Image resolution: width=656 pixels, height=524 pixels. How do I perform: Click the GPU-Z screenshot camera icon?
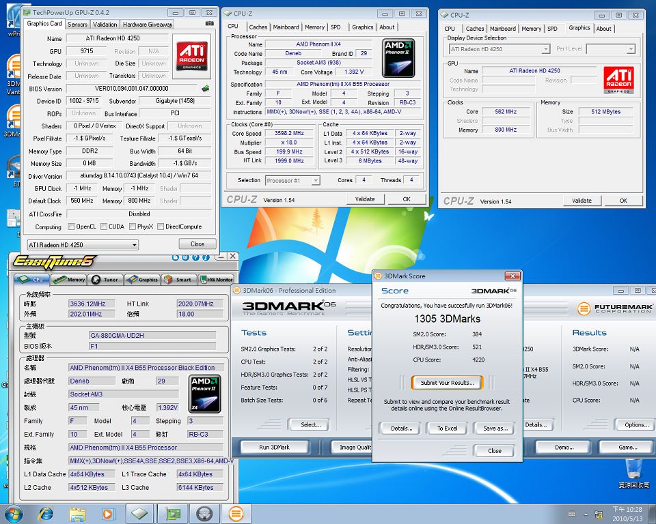[x=210, y=24]
